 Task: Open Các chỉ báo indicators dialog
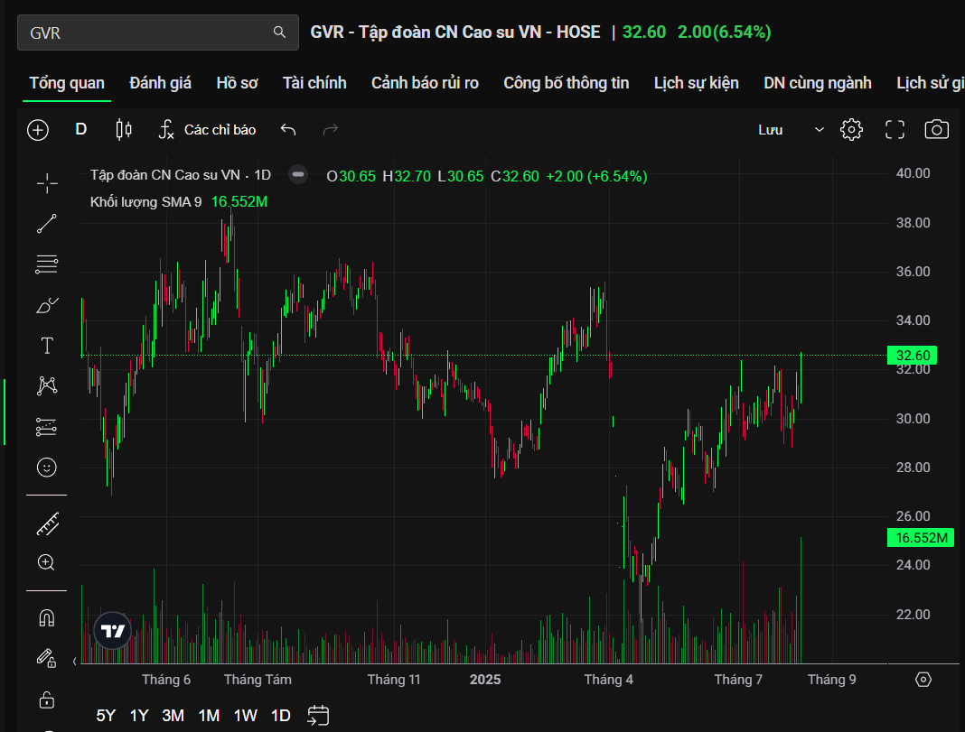[x=208, y=130]
